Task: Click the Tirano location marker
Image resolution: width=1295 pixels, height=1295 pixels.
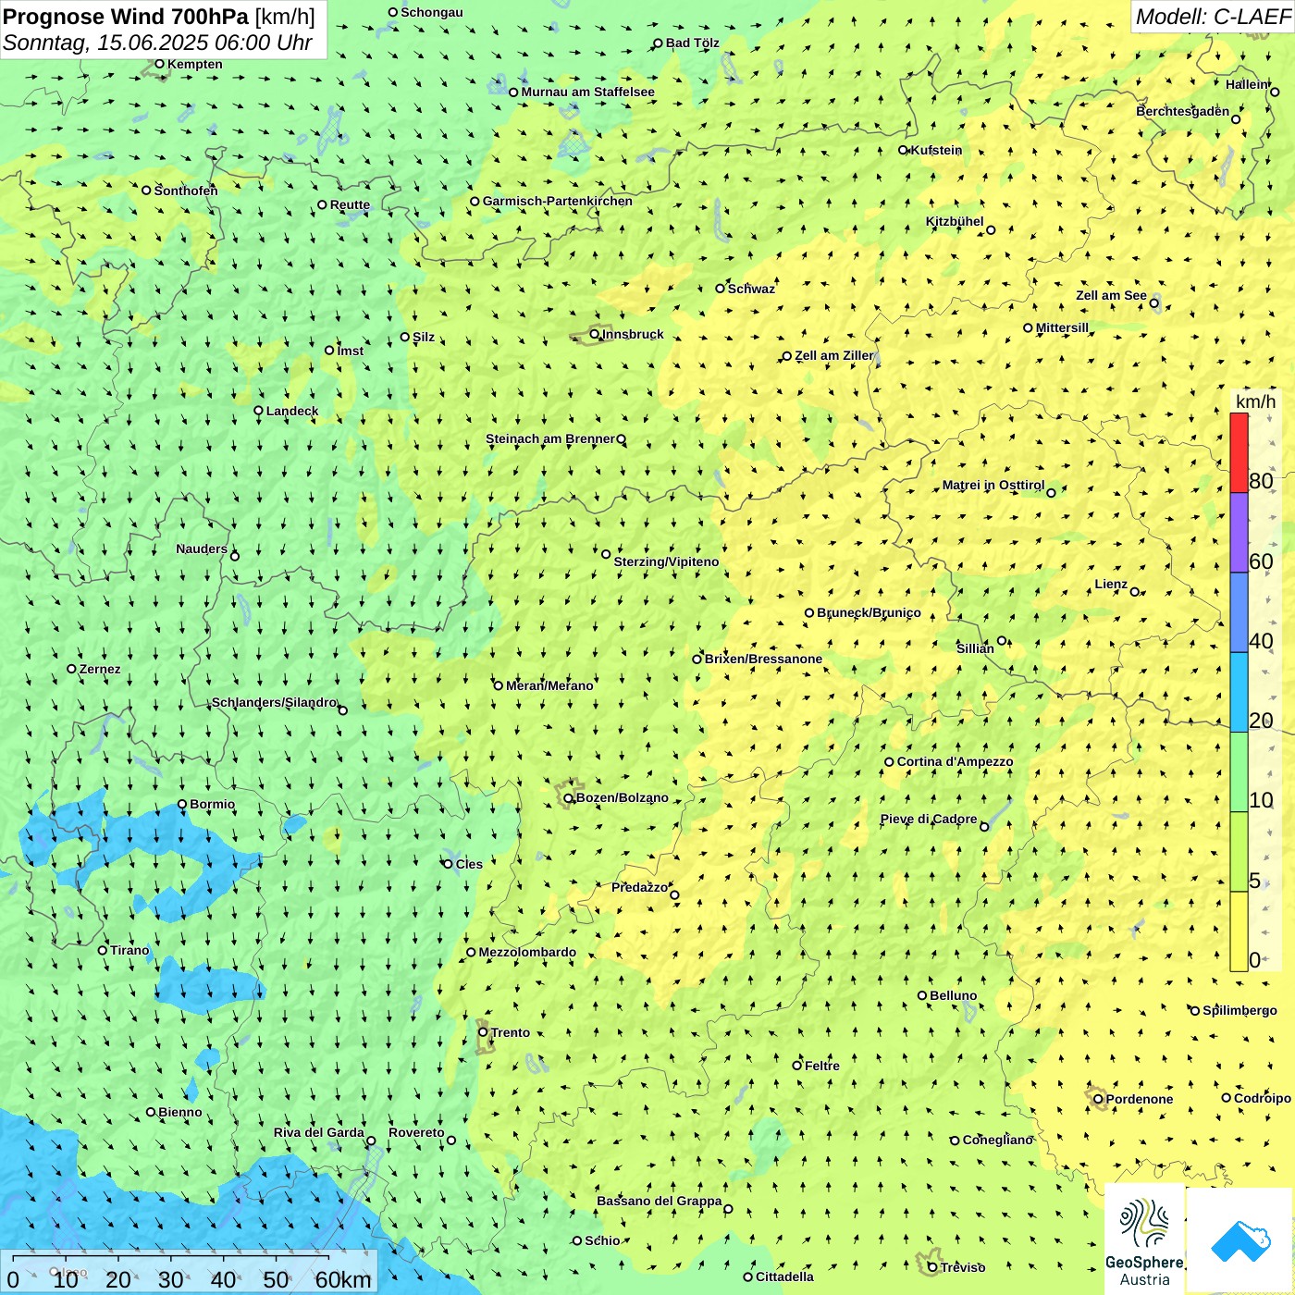Action: 103,950
